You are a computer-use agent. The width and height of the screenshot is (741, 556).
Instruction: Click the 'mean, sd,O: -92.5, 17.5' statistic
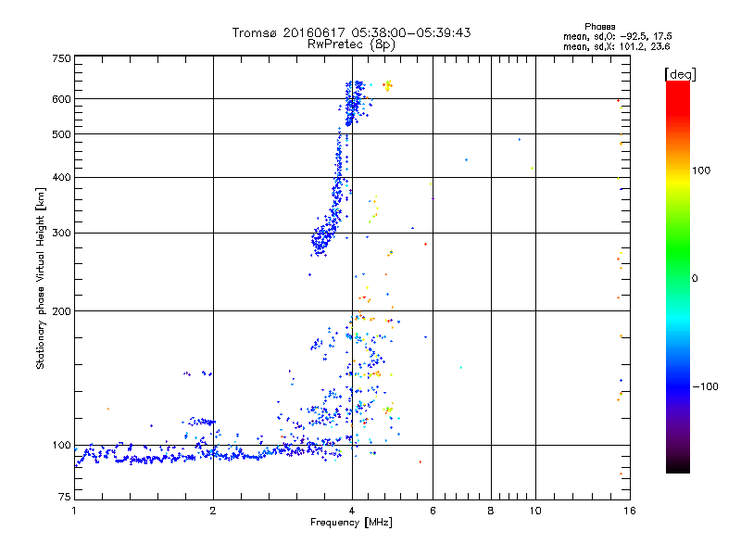click(617, 36)
